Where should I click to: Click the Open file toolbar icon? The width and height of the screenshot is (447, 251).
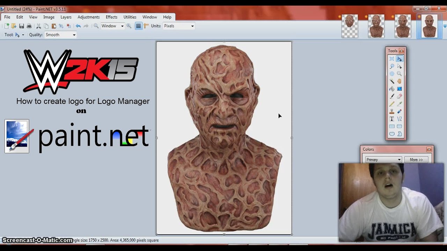(14, 26)
